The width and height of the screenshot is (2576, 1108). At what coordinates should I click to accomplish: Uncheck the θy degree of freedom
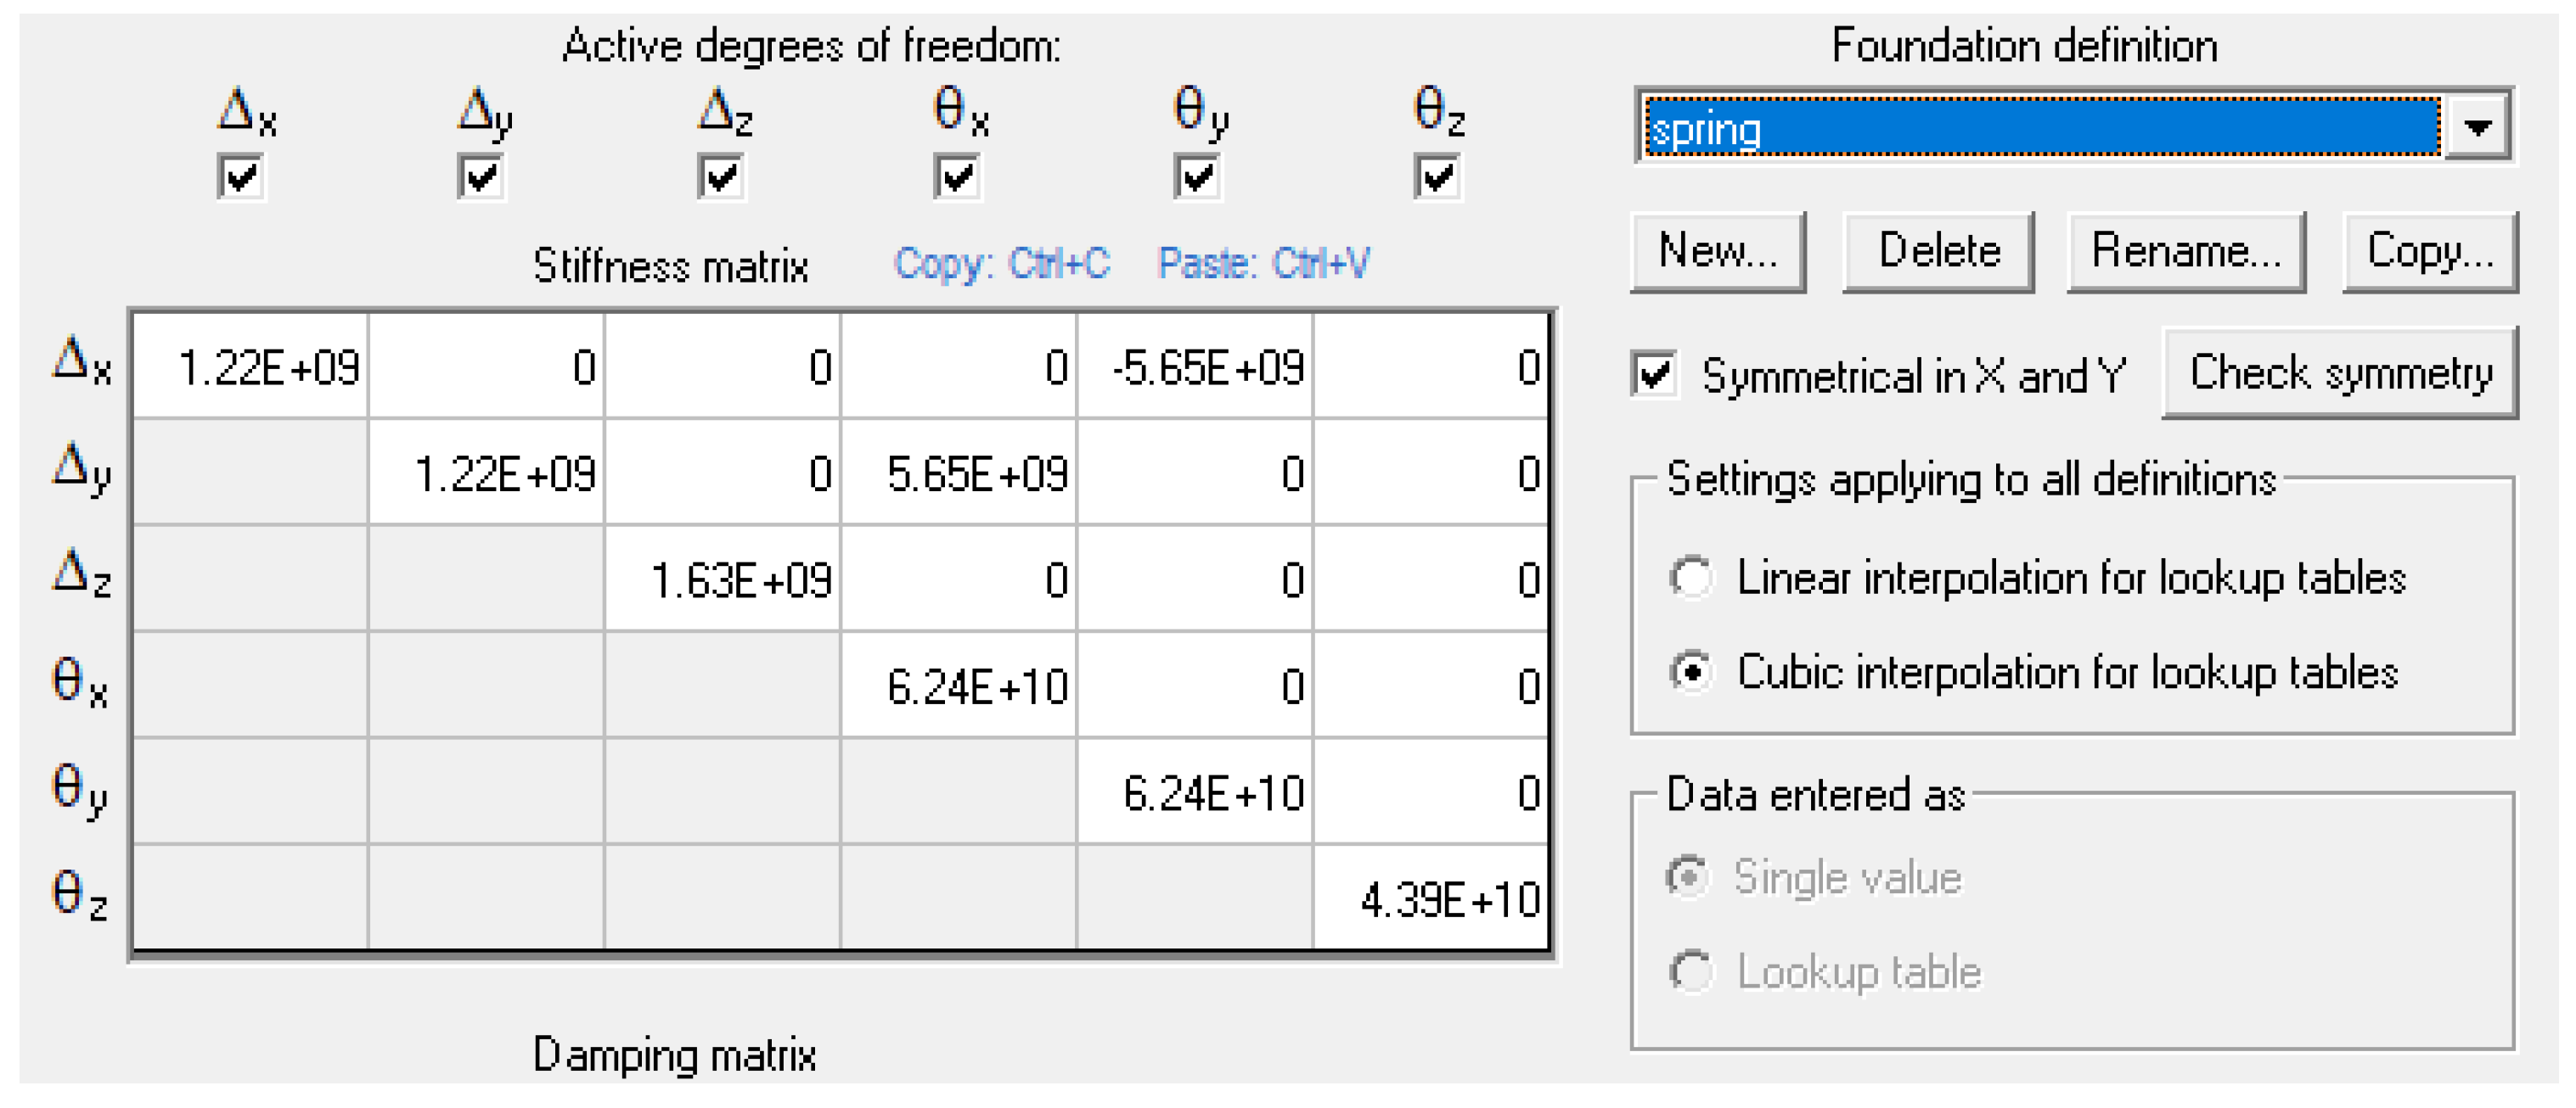pyautogui.click(x=1197, y=178)
